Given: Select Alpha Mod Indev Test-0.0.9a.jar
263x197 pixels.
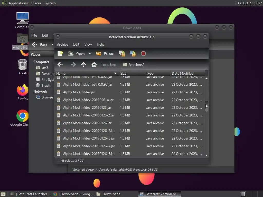Looking at the screenshot, I should pyautogui.click(x=129, y=84).
